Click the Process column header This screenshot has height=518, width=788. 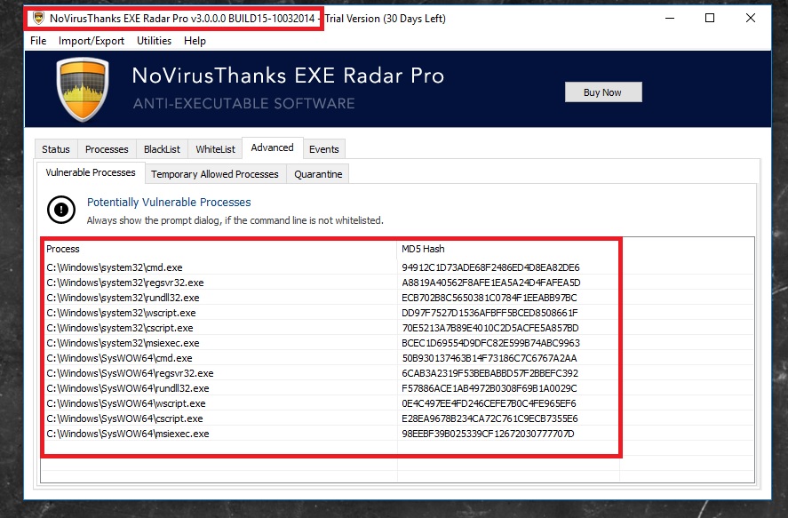click(219, 249)
